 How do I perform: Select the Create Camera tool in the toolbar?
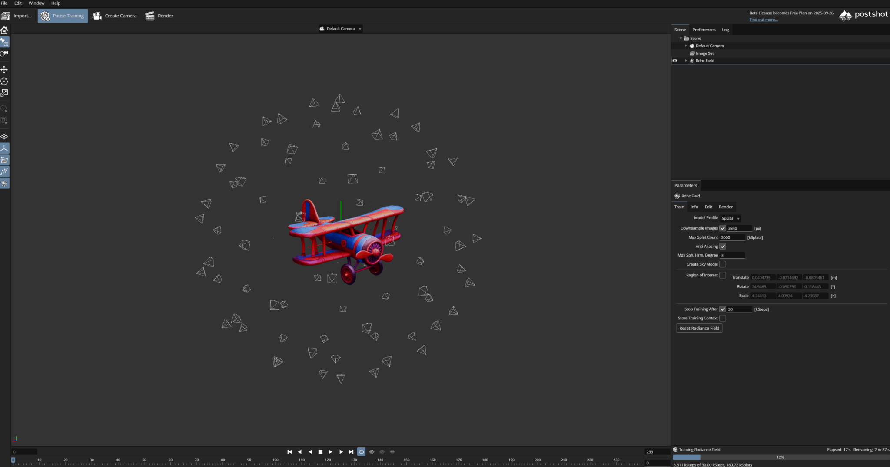click(115, 16)
